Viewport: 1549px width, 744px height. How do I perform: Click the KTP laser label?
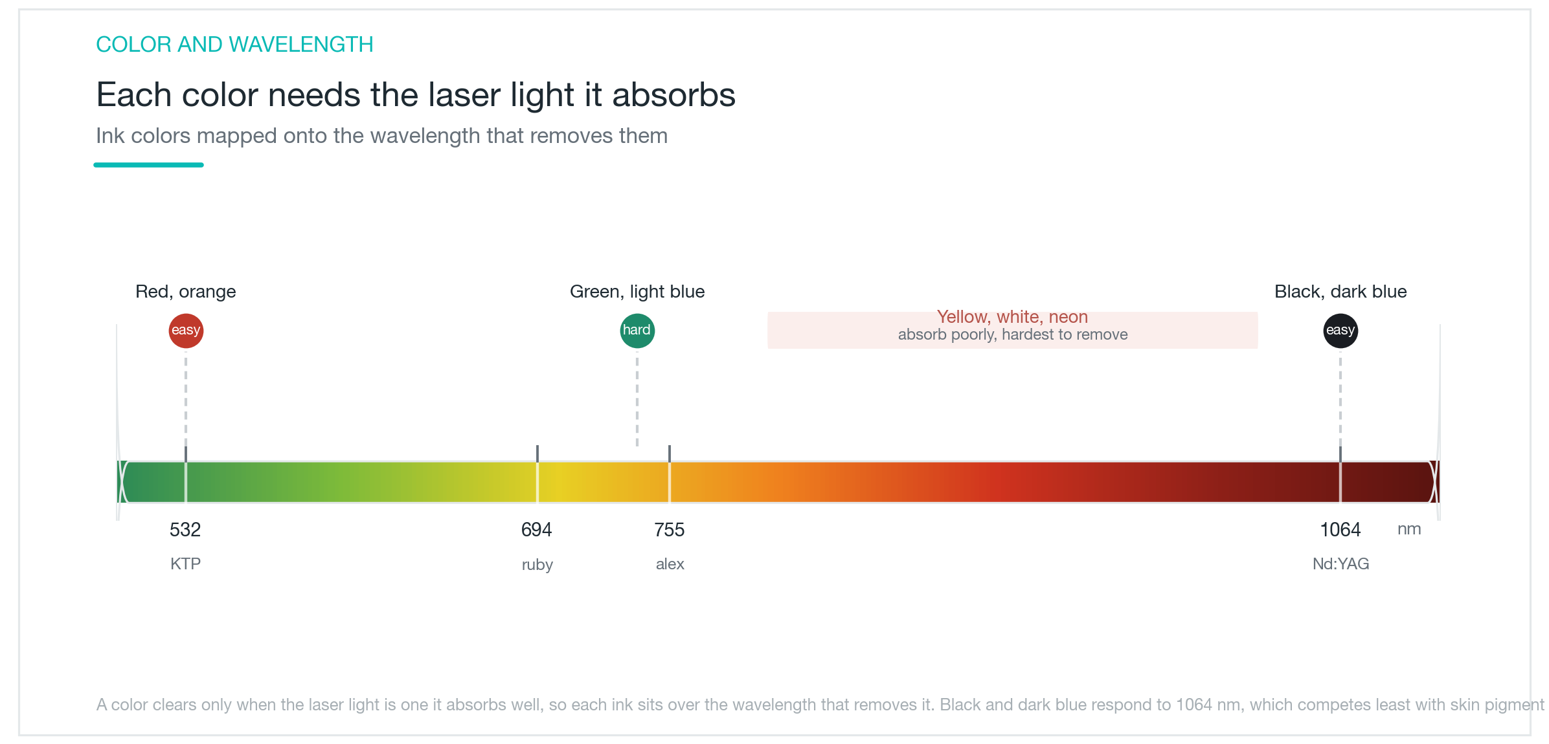point(185,563)
